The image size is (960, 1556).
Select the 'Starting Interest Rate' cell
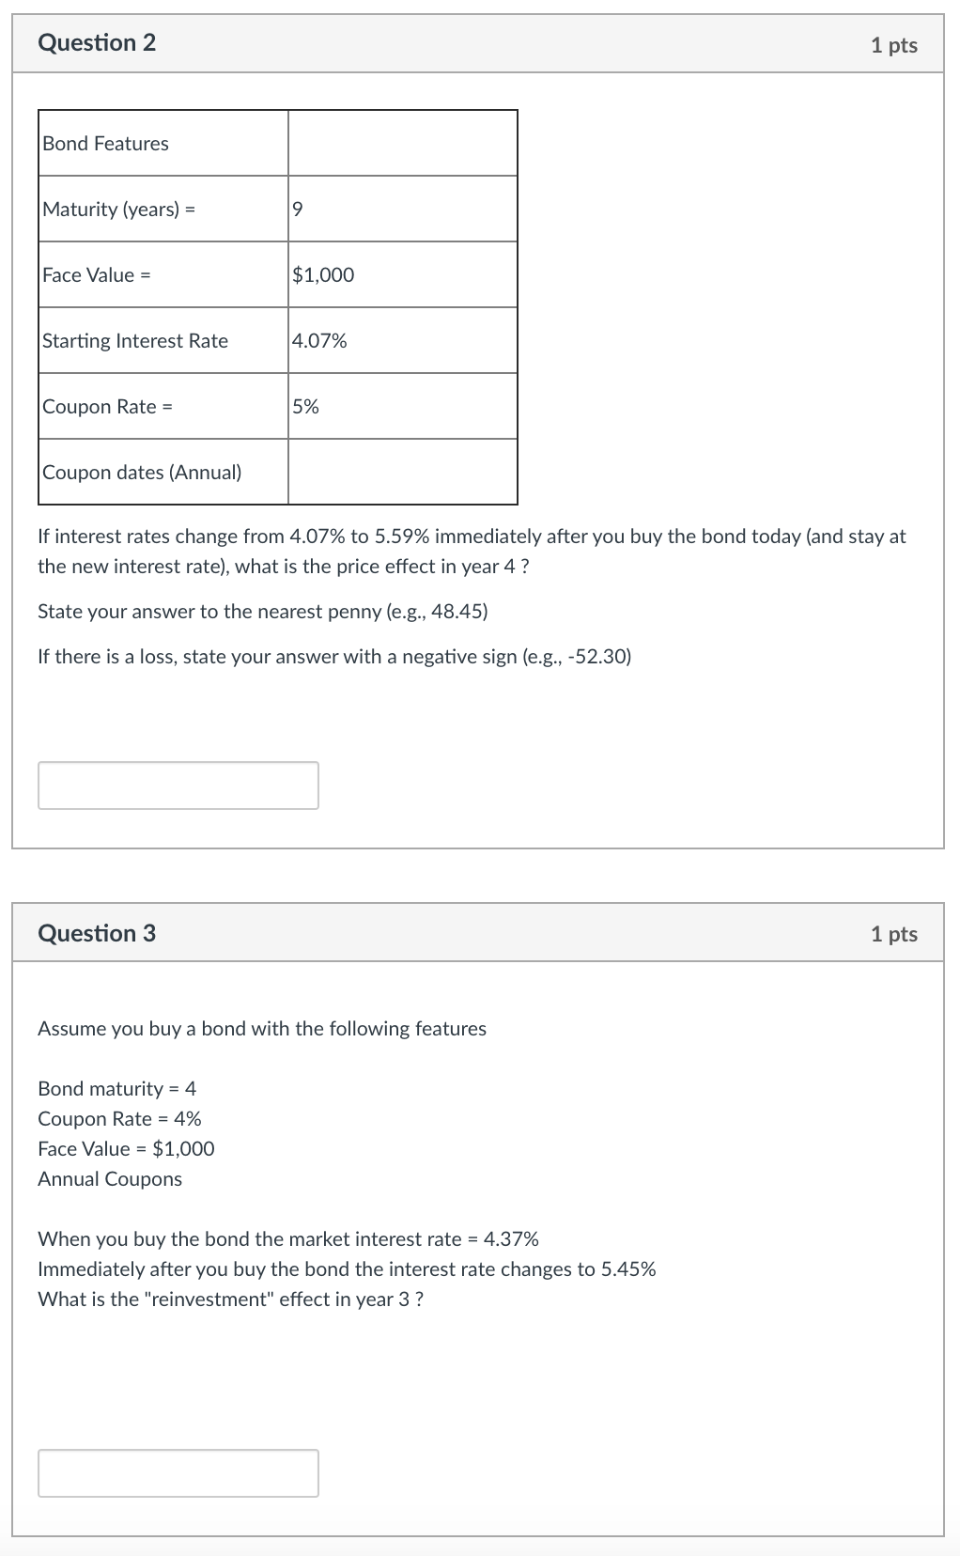point(133,340)
